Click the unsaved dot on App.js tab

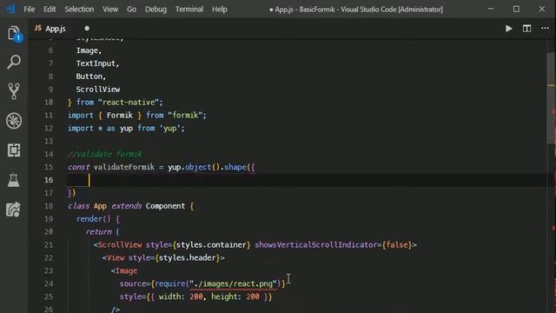pos(87,29)
